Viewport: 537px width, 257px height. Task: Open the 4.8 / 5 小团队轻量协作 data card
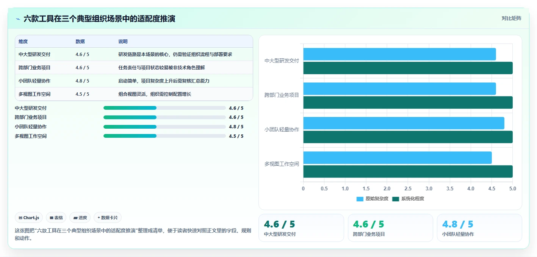479,228
